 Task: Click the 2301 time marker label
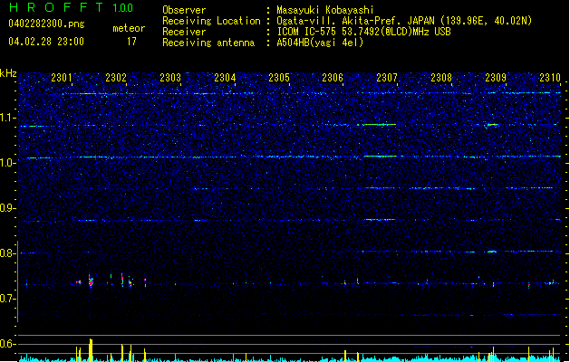[62, 78]
